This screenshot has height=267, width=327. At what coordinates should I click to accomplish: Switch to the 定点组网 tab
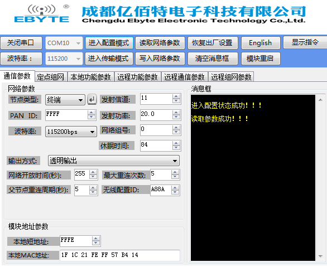(51, 77)
